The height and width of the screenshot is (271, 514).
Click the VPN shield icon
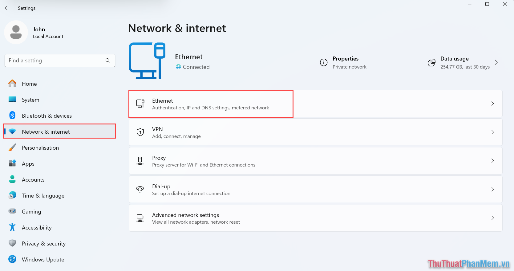tap(140, 132)
